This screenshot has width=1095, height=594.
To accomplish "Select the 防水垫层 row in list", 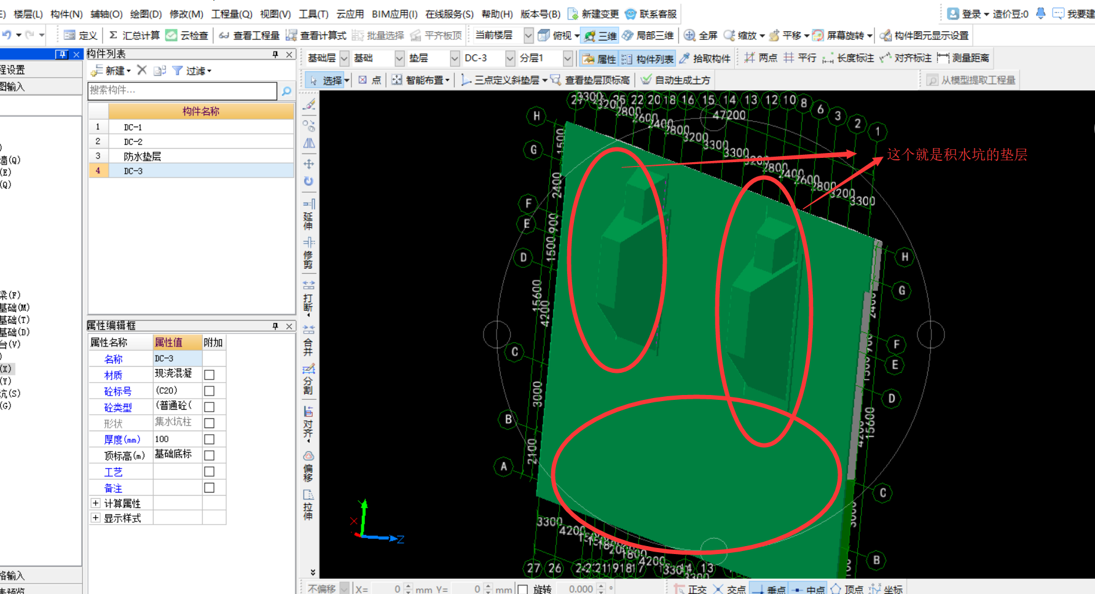I will [191, 156].
